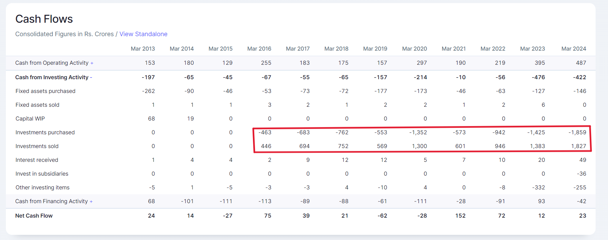The image size is (608, 240).
Task: Collapse the Cash from Investing Activity row
Action: click(x=53, y=77)
